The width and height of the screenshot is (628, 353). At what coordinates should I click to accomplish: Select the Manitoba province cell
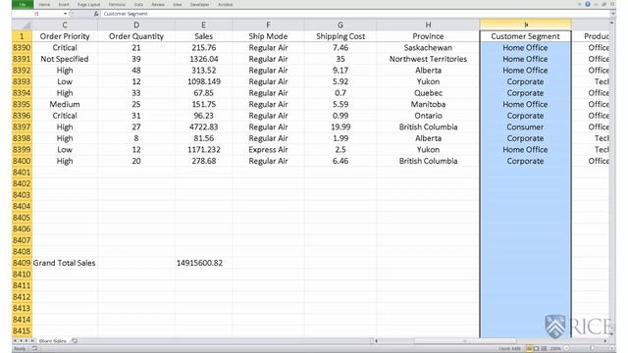[428, 105]
